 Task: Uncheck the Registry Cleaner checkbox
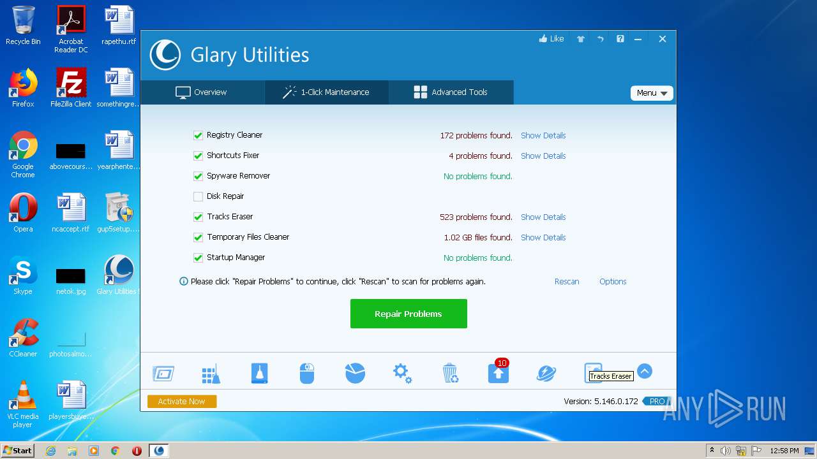coord(198,135)
